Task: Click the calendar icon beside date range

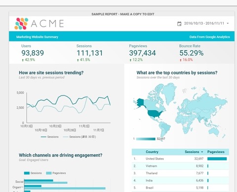Action: pyautogui.click(x=179, y=24)
